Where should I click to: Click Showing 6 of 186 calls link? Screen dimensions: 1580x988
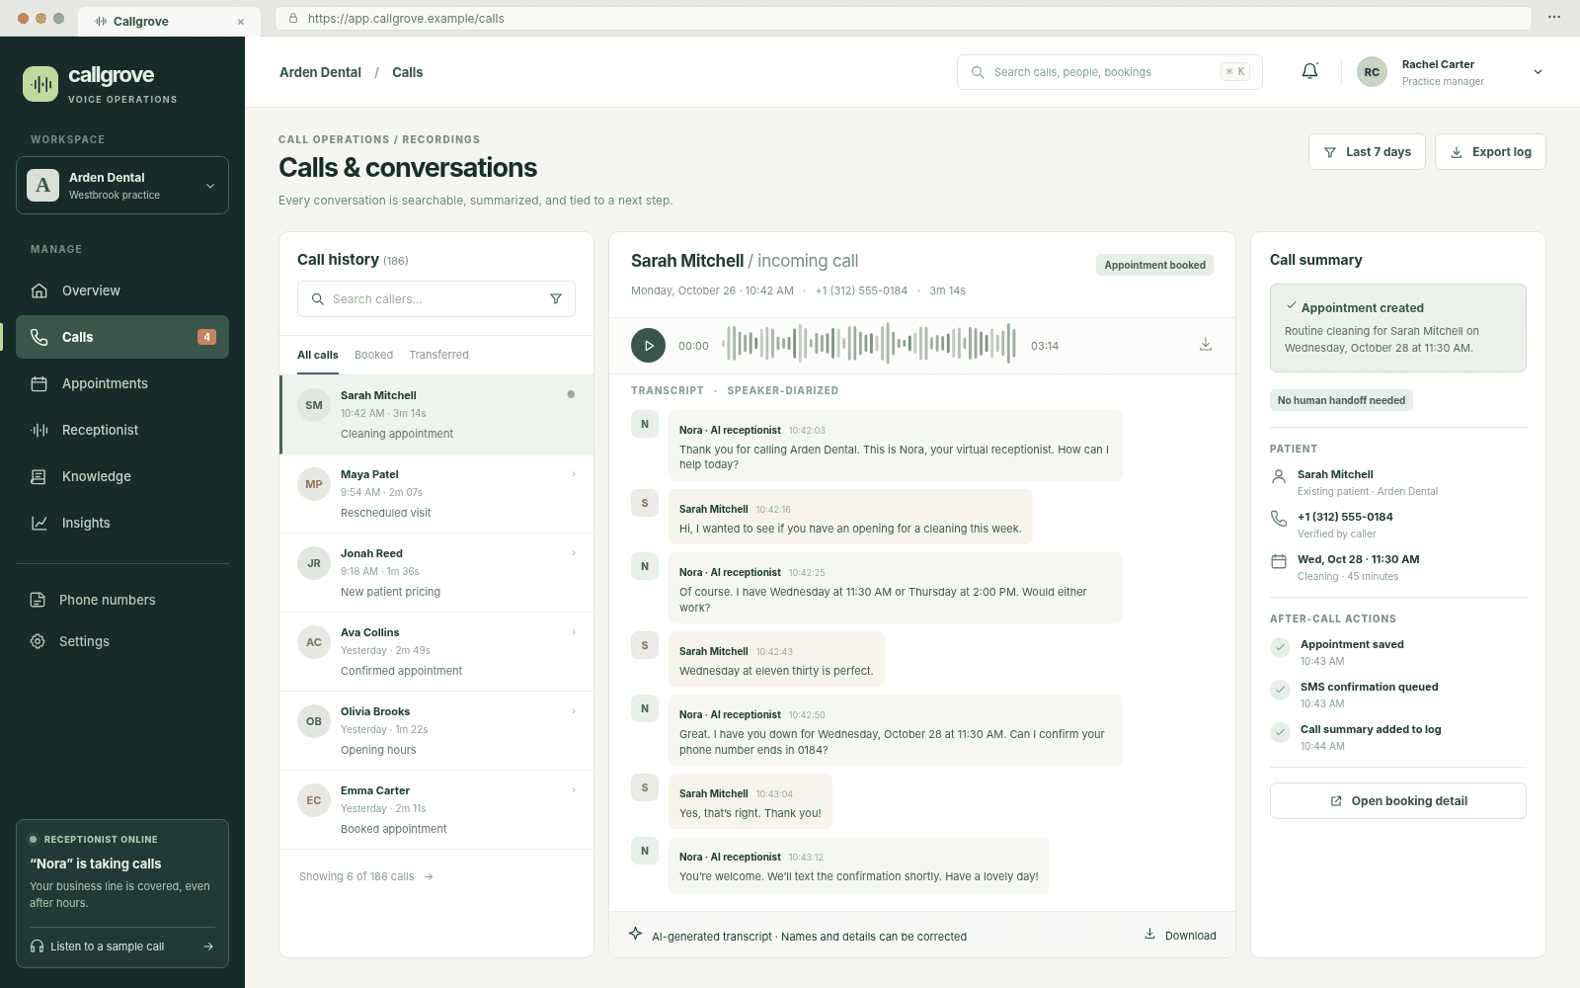[x=366, y=876]
